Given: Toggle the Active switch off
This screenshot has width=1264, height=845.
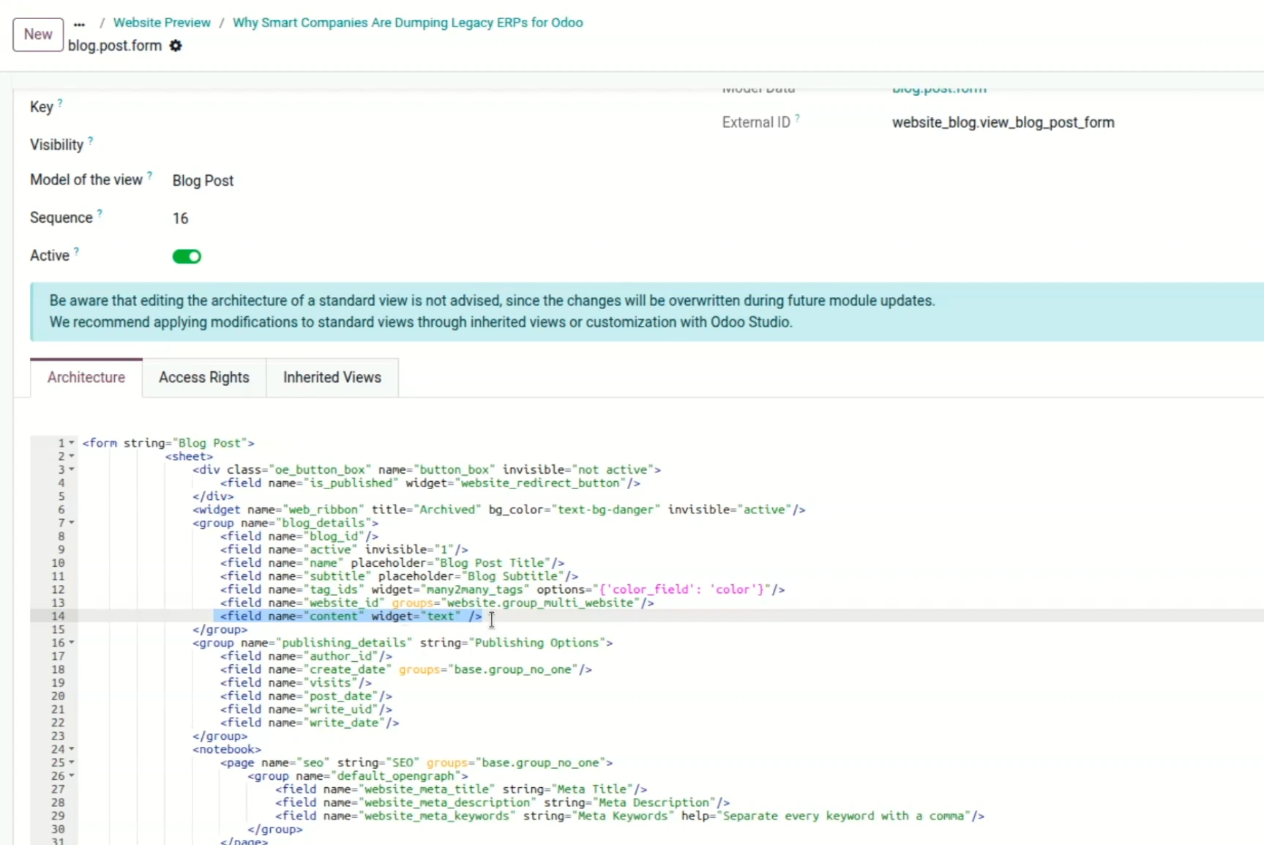Looking at the screenshot, I should pos(187,256).
